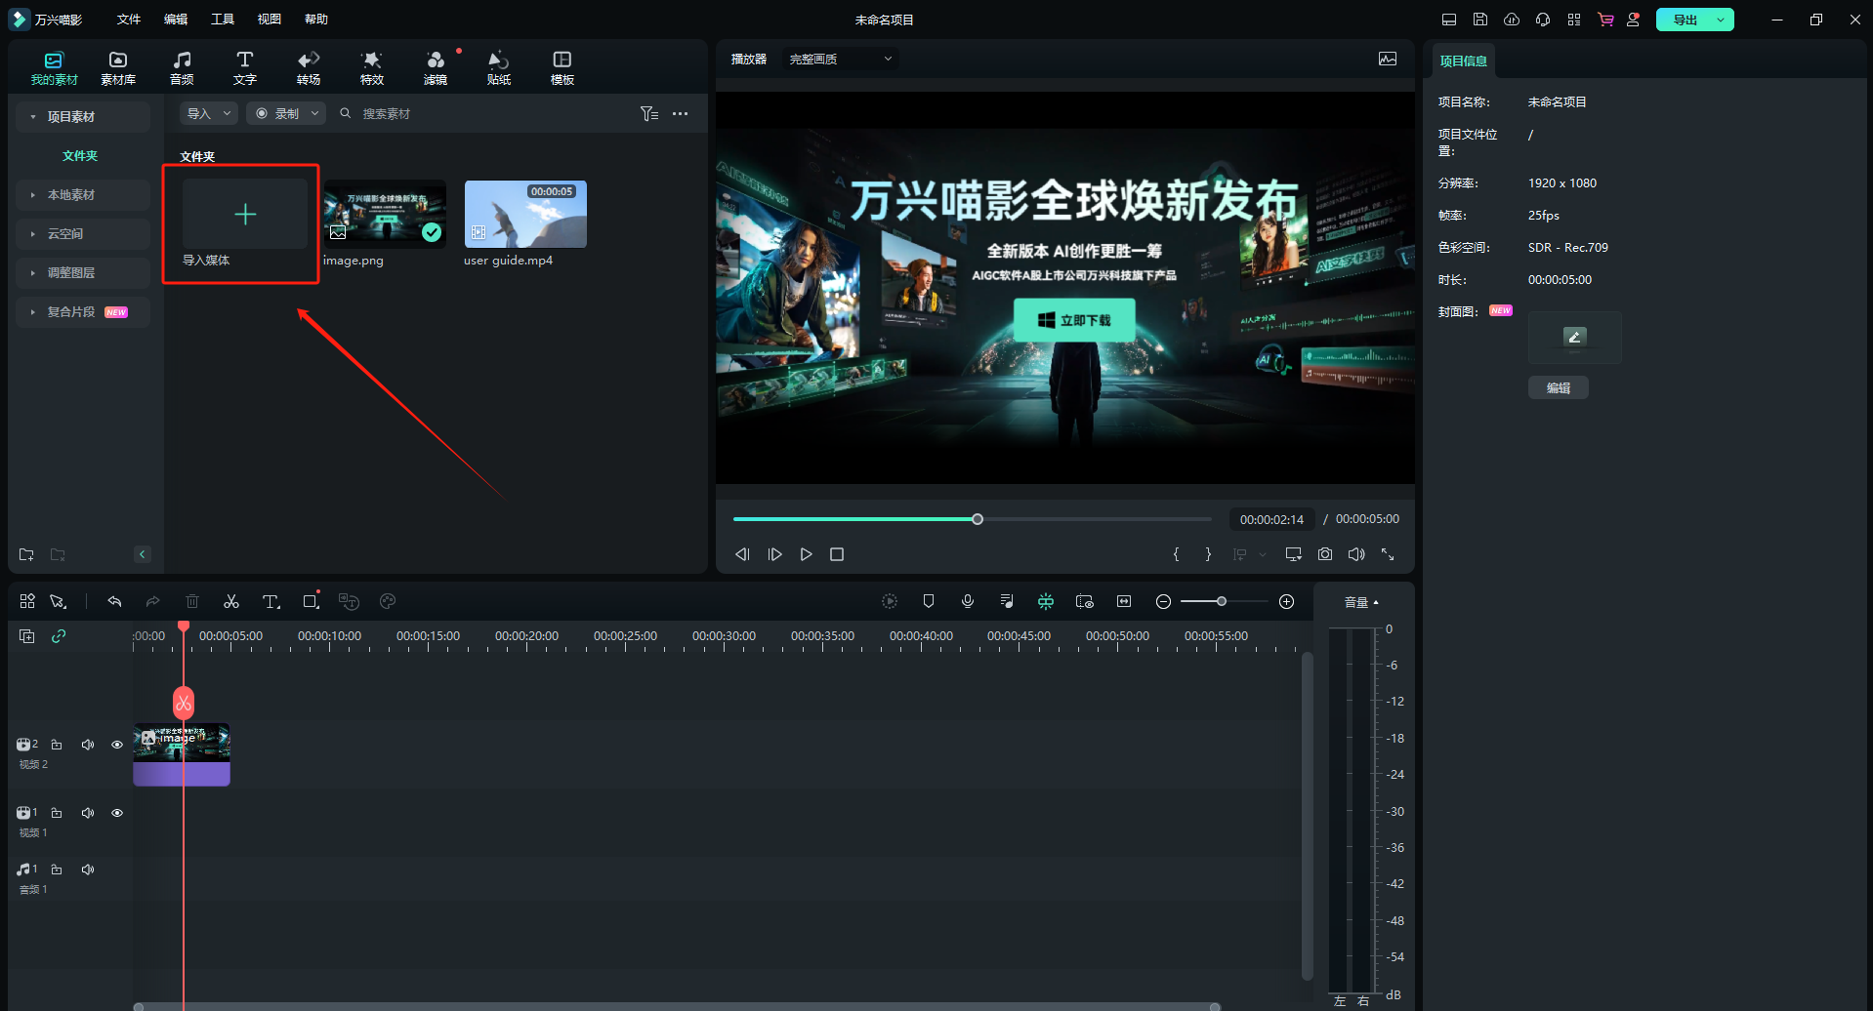Select the split clip scissors tool
Viewport: 1873px width, 1011px height.
point(230,601)
